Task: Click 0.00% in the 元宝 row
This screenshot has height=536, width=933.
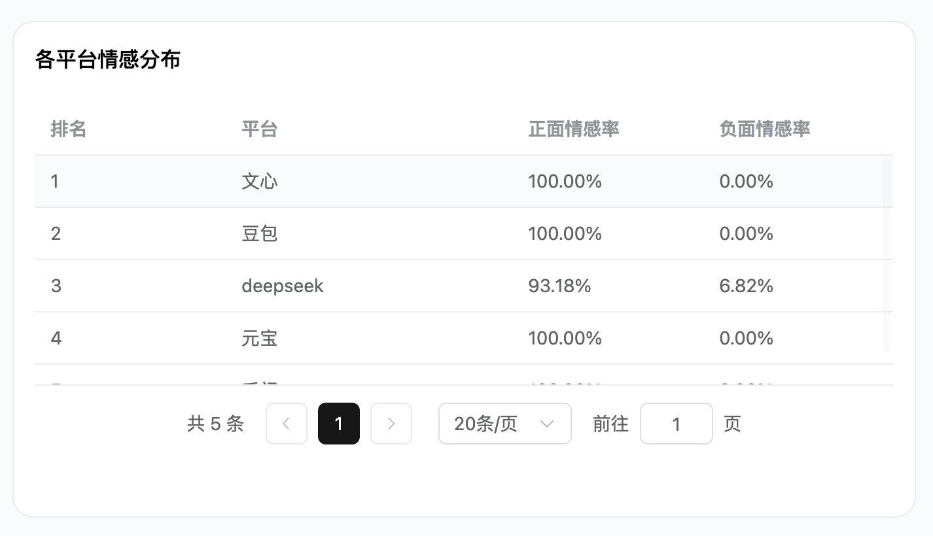Action: tap(747, 338)
